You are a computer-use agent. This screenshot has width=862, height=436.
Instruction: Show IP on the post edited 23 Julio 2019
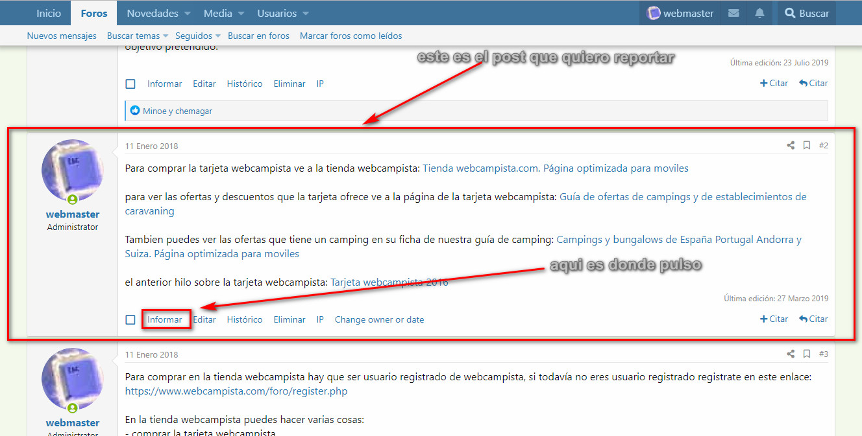point(320,84)
